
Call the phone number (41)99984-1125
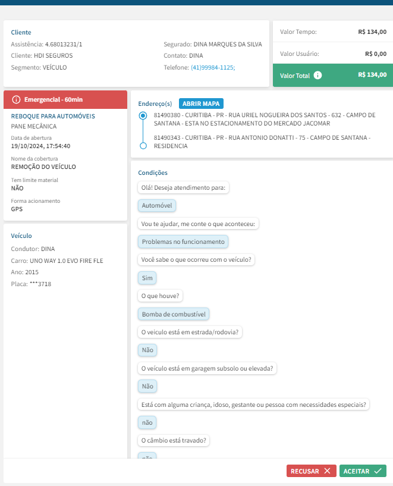pyautogui.click(x=212, y=68)
